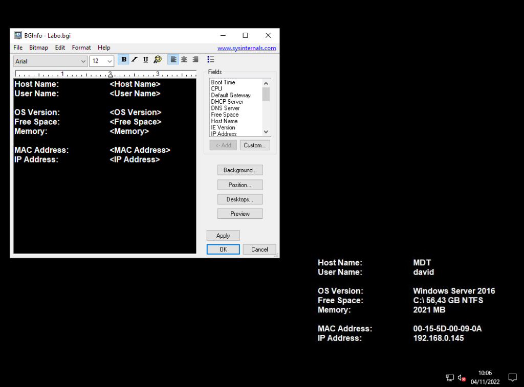Open the Format menu

point(81,48)
